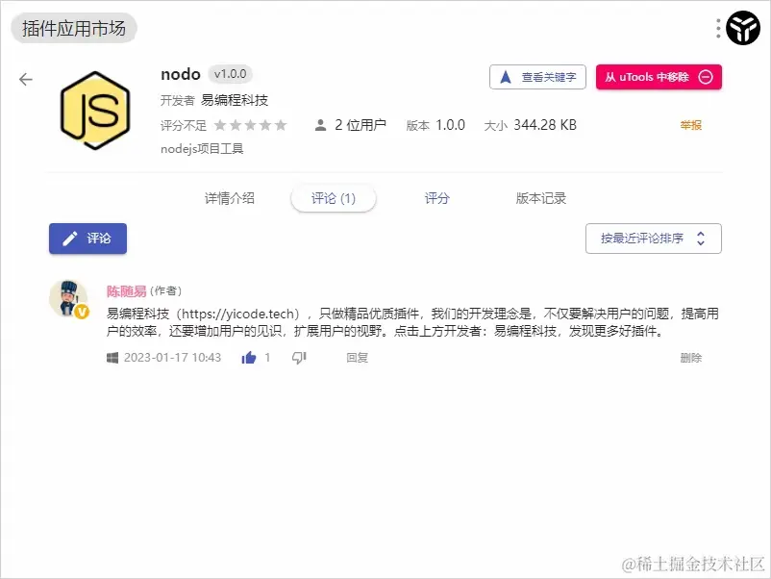
Task: Click the pencil icon on 评论 button
Action: click(70, 239)
